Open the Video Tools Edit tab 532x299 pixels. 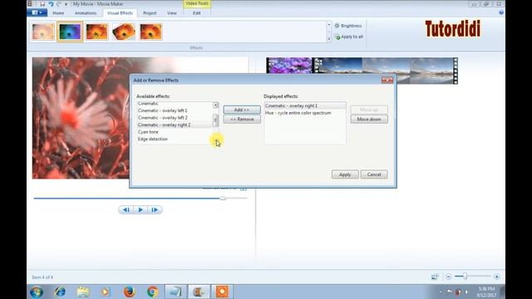click(197, 13)
